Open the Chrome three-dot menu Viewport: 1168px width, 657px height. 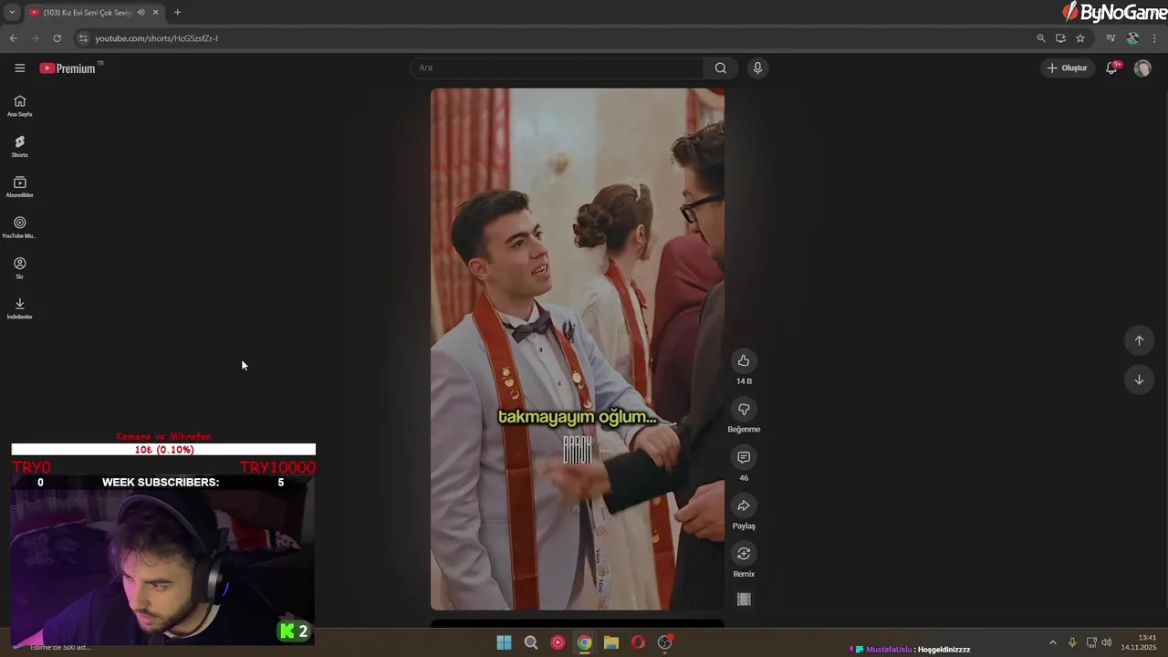click(1155, 38)
